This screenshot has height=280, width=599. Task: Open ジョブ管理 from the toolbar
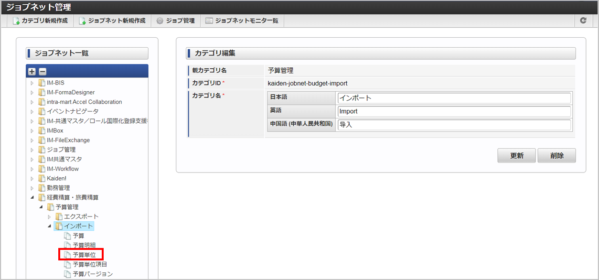175,21
